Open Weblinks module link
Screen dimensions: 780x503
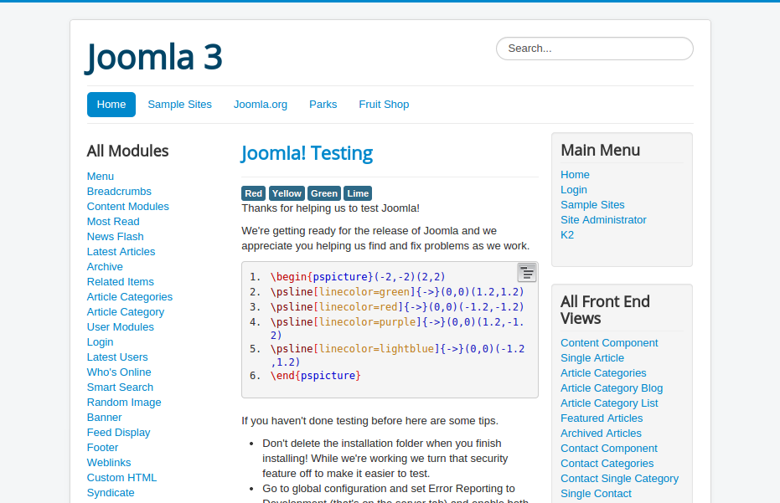pos(109,463)
